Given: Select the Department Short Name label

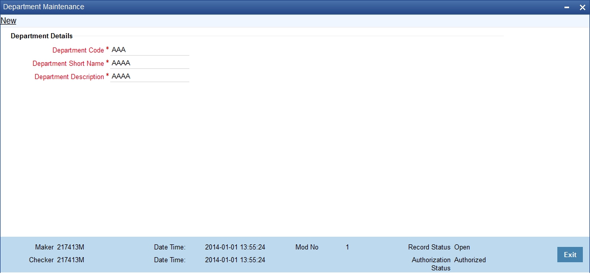Looking at the screenshot, I should pyautogui.click(x=68, y=64).
